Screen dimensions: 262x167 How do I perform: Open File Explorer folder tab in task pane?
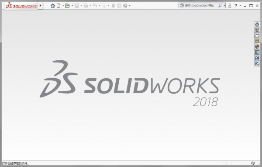257,36
